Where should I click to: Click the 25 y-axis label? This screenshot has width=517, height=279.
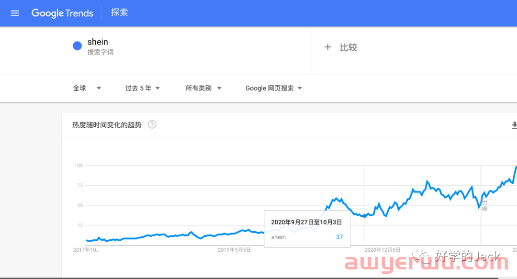pyautogui.click(x=80, y=225)
